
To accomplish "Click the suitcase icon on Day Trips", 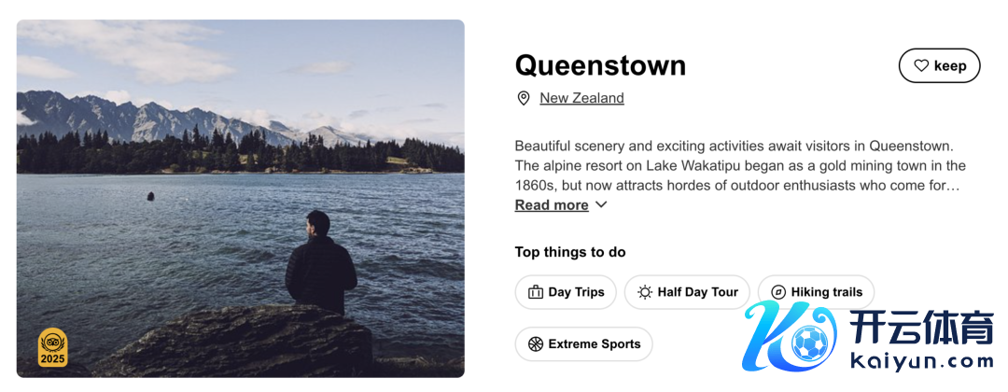I will (536, 292).
